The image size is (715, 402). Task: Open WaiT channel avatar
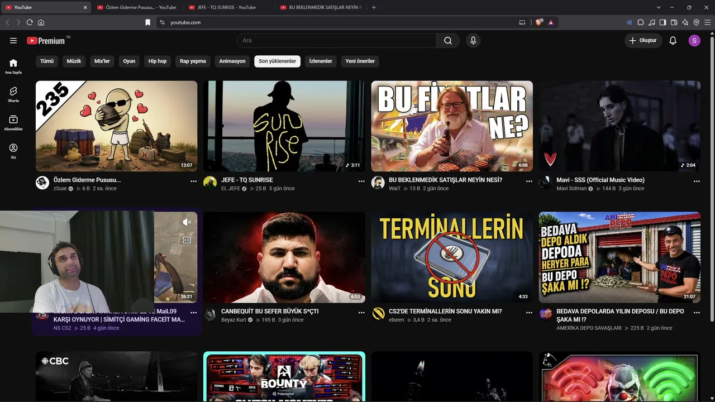[378, 183]
